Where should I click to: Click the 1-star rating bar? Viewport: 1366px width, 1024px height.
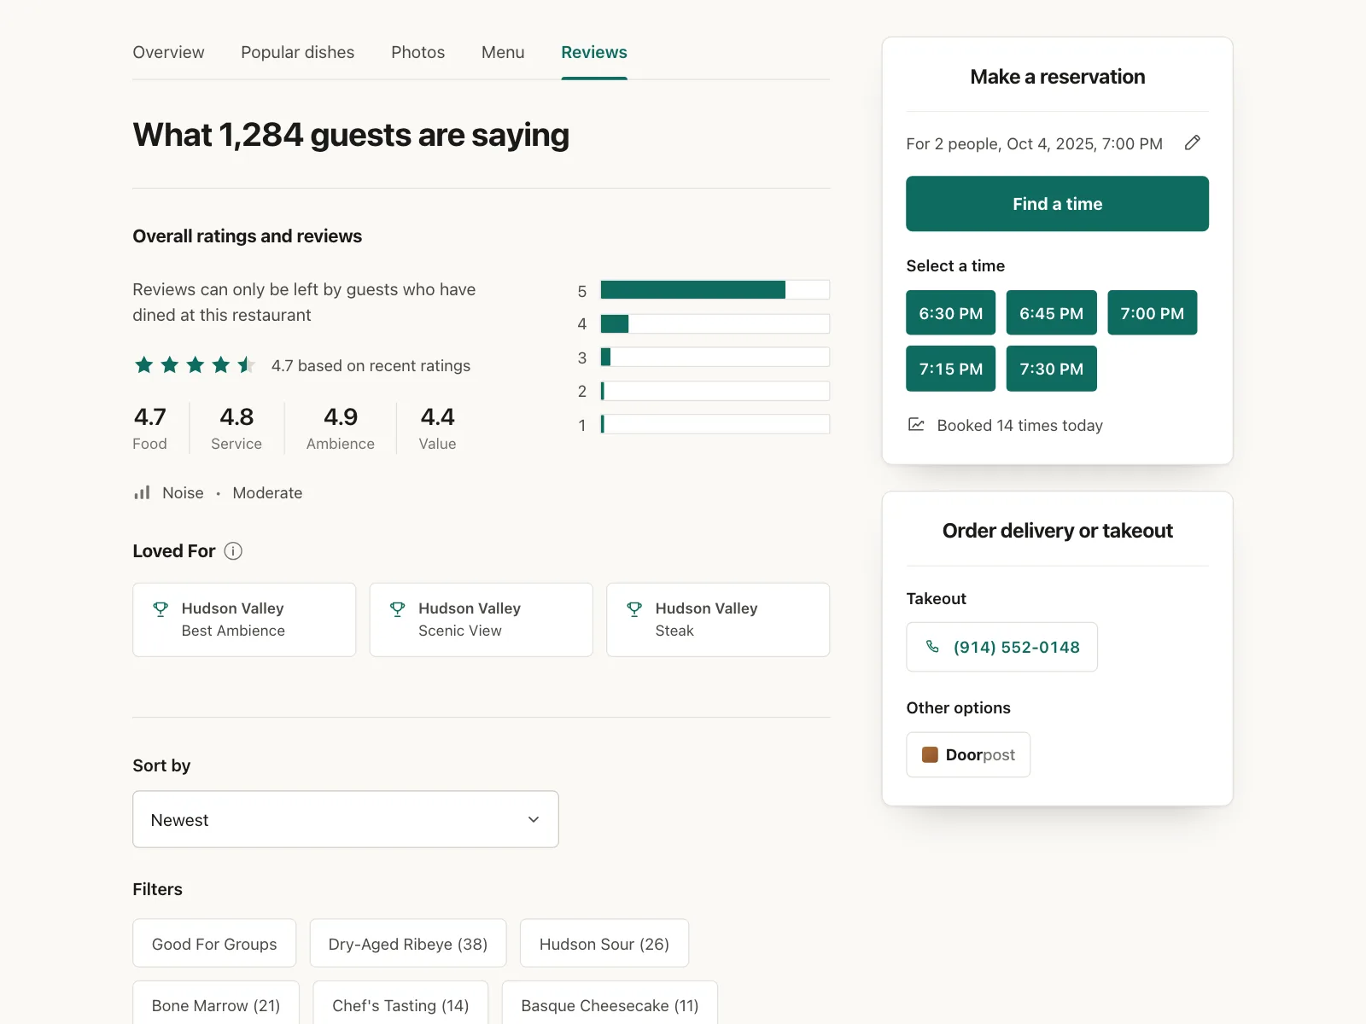pos(715,424)
